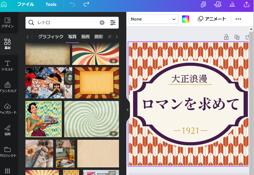The height and width of the screenshot is (175, 254).
Task: Open the resize pages icon in header
Action: click(203, 4)
